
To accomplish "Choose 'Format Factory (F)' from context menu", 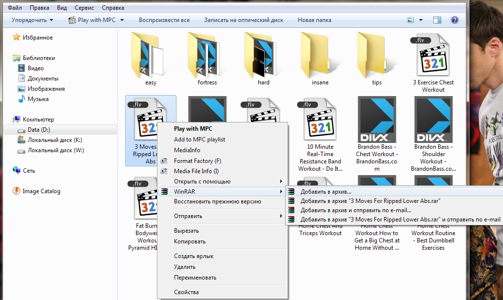I will click(197, 161).
